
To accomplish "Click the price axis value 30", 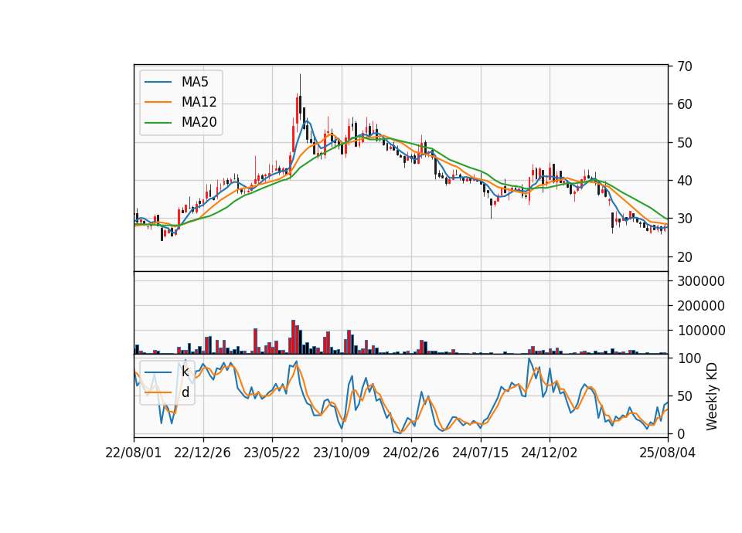I will coord(685,219).
